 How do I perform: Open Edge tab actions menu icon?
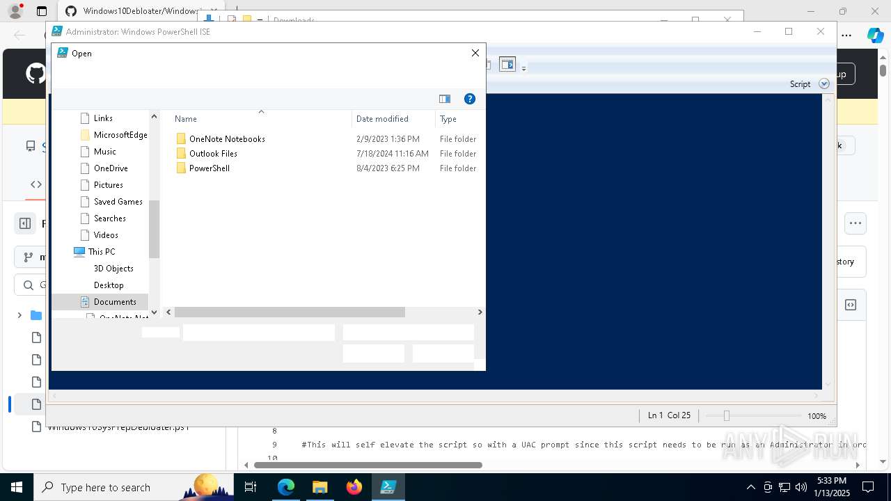tap(42, 11)
